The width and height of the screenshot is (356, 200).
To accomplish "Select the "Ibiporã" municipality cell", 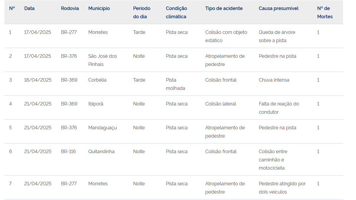I will [96, 104].
